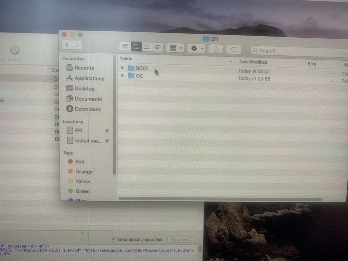This screenshot has height=261, width=348.
Task: Expand the BOOT folder disclosure triangle
Action: [122, 68]
